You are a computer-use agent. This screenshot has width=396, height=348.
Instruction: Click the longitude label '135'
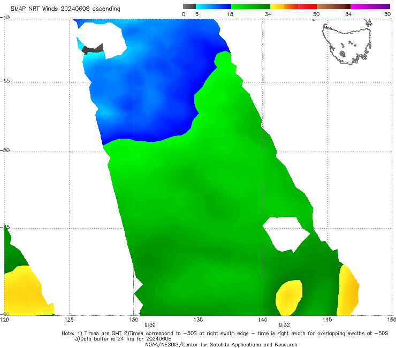[x=198, y=320]
